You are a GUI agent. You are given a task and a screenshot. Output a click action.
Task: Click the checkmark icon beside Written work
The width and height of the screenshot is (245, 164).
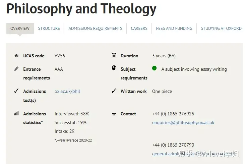114,91
